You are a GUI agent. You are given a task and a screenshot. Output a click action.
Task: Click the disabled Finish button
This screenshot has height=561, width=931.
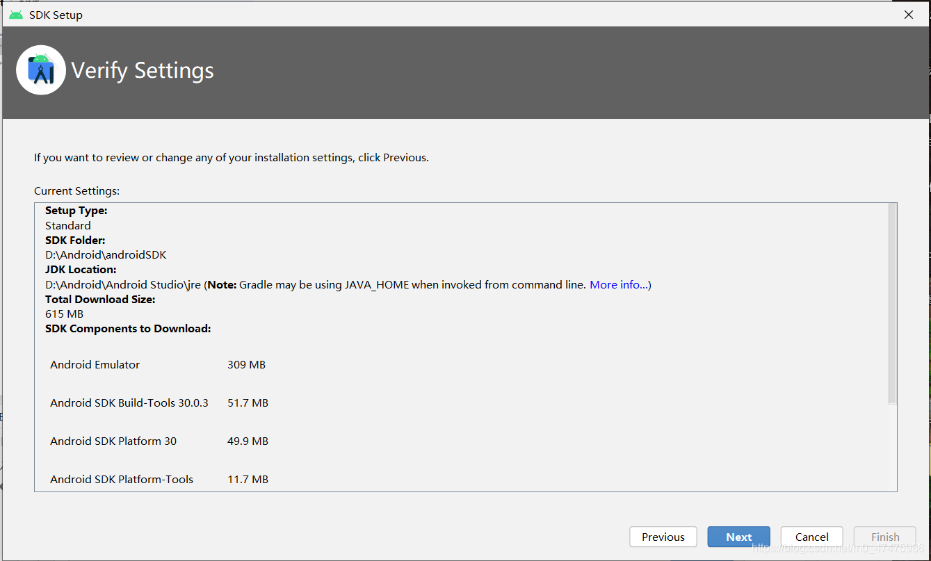click(885, 537)
